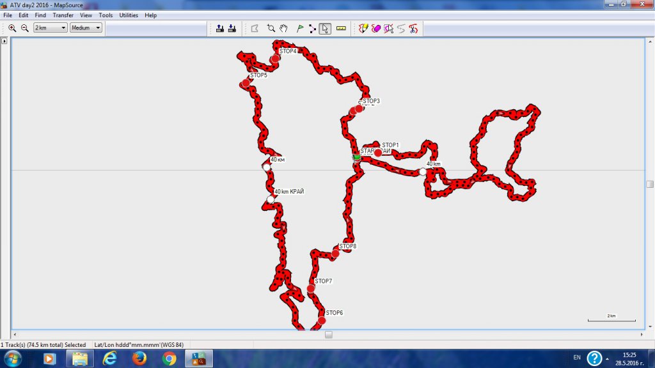Viewport: 655px width, 368px height.
Task: Click the green START waypoint marker
Action: coord(357,157)
